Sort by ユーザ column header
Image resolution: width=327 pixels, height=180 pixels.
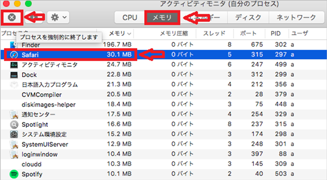(x=300, y=34)
